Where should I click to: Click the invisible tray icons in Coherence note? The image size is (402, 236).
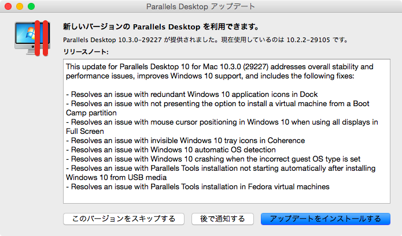click(x=185, y=140)
